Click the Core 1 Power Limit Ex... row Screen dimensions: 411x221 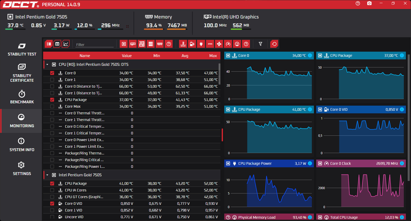click(132, 146)
